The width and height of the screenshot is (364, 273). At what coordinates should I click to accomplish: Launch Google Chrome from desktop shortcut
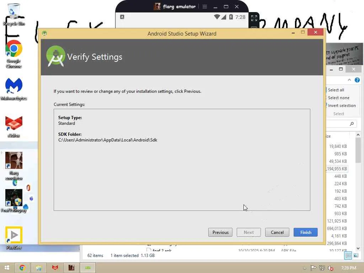[14, 54]
